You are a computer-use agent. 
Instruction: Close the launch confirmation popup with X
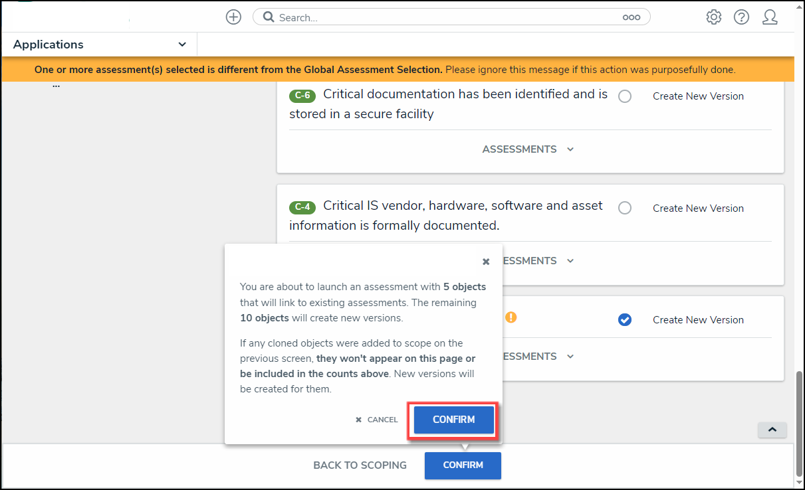[486, 262]
